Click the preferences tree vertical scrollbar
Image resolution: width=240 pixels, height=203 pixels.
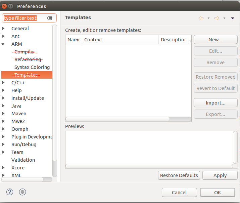coord(55,101)
